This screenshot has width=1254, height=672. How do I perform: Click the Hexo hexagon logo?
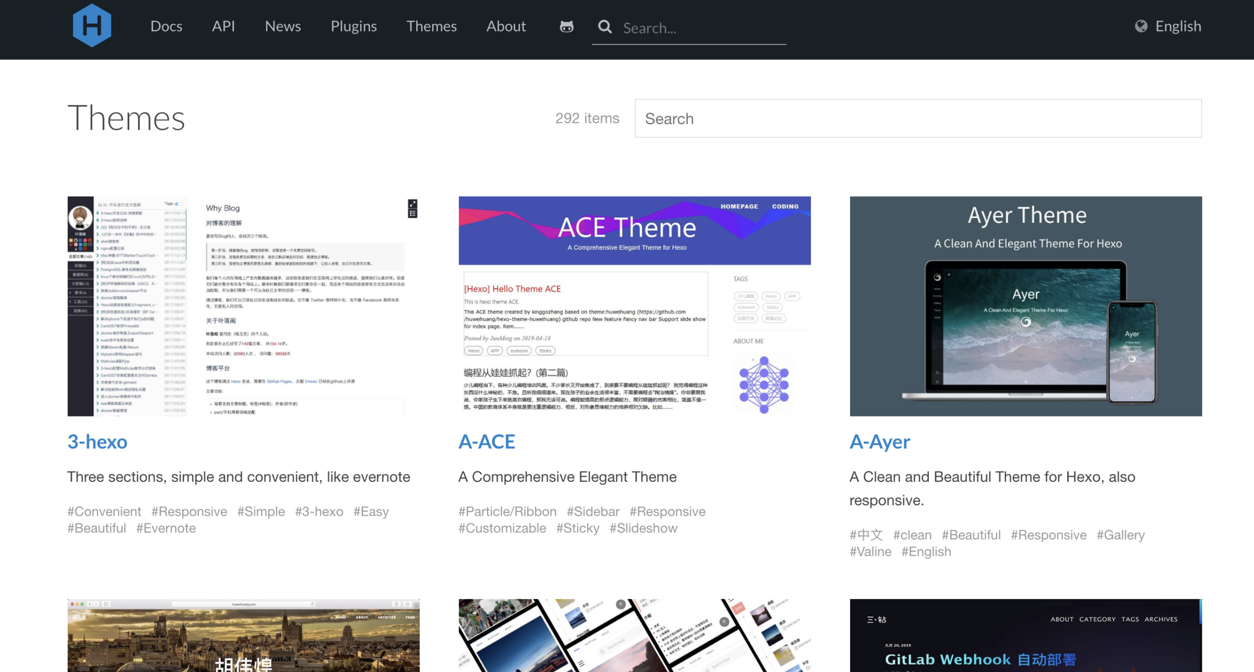coord(92,26)
